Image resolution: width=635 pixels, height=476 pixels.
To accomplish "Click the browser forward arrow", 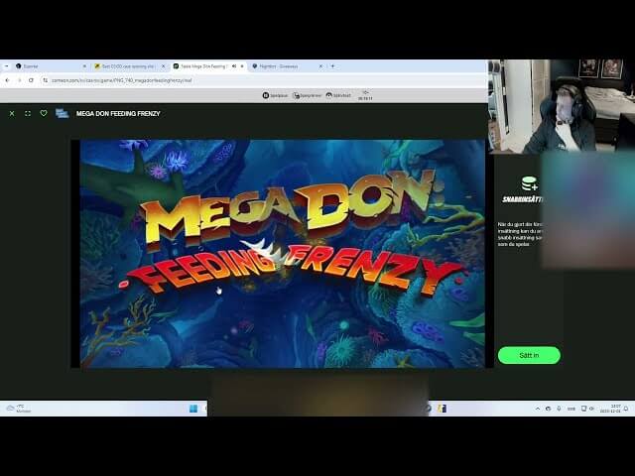I will [19, 80].
